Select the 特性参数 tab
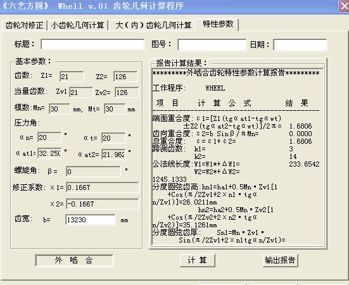The height and width of the screenshot is (285, 349). pos(218,24)
